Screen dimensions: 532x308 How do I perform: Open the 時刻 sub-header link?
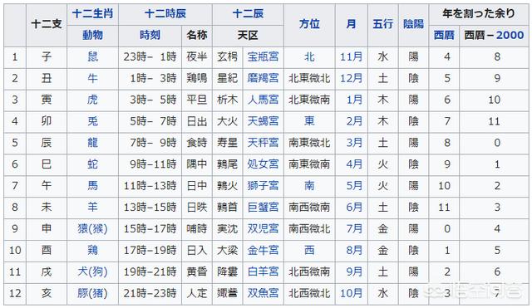[x=150, y=35]
